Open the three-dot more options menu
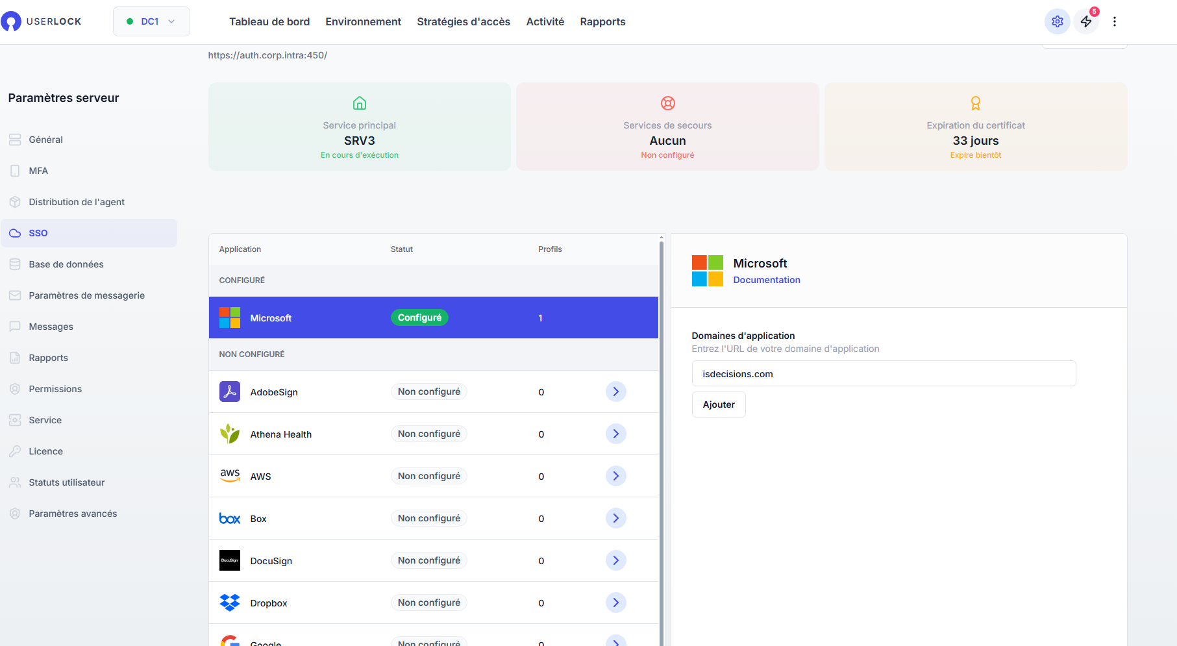 (x=1115, y=21)
